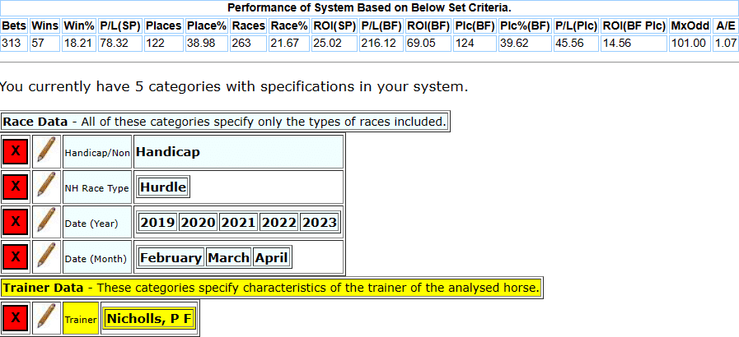Click the 2019 year box
The image size is (739, 337).
[157, 222]
